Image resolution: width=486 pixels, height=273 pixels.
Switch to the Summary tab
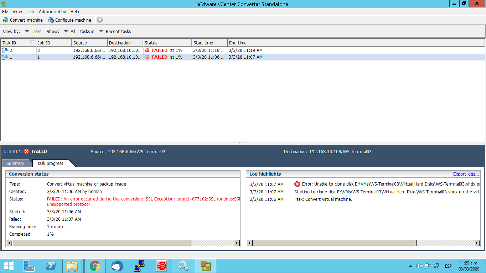point(15,163)
